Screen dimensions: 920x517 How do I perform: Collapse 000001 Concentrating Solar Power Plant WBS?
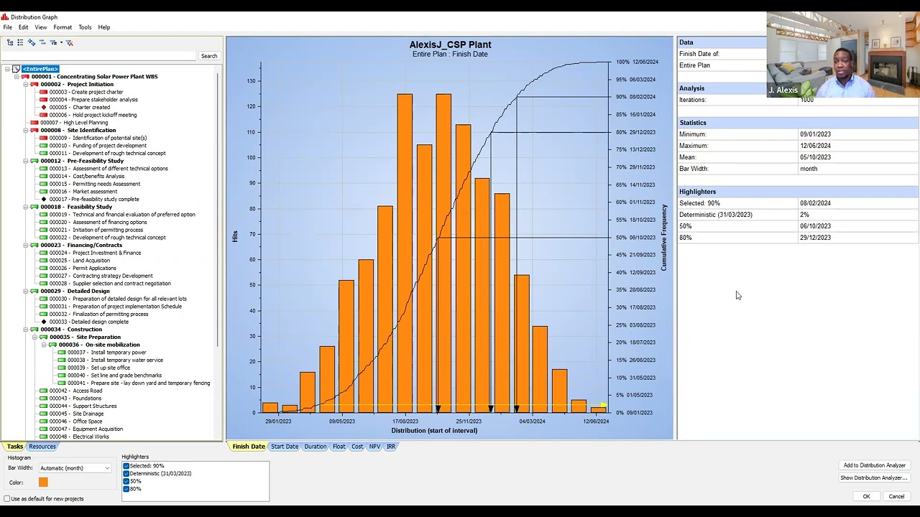pyautogui.click(x=17, y=77)
